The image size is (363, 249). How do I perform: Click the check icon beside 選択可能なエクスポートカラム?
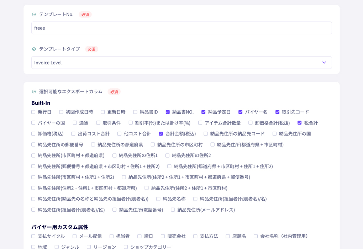coord(34,92)
